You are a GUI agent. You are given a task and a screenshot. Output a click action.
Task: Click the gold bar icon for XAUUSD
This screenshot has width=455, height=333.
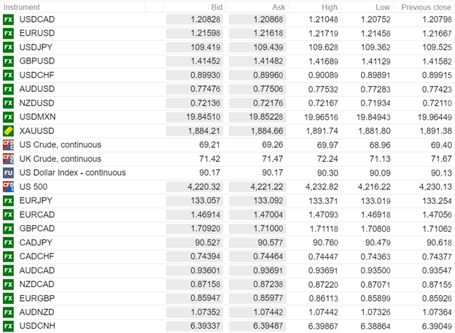(x=9, y=130)
